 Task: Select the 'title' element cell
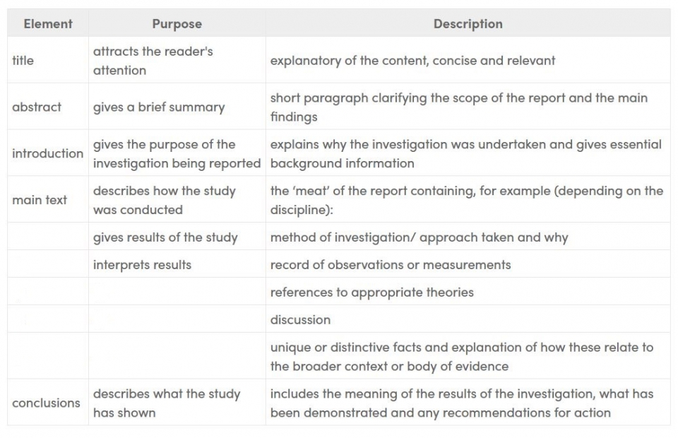[x=48, y=60]
